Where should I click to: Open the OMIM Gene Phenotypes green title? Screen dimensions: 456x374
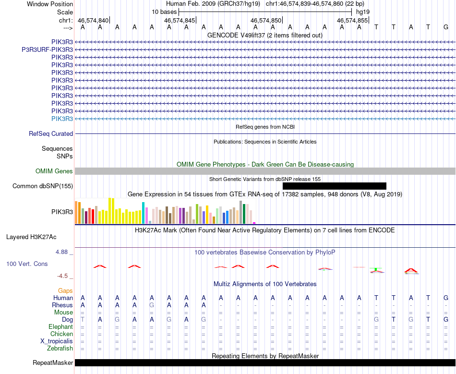(265, 164)
